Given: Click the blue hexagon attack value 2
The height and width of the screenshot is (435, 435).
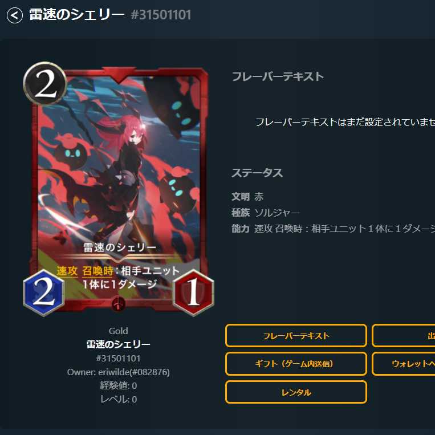Looking at the screenshot, I should point(44,292).
